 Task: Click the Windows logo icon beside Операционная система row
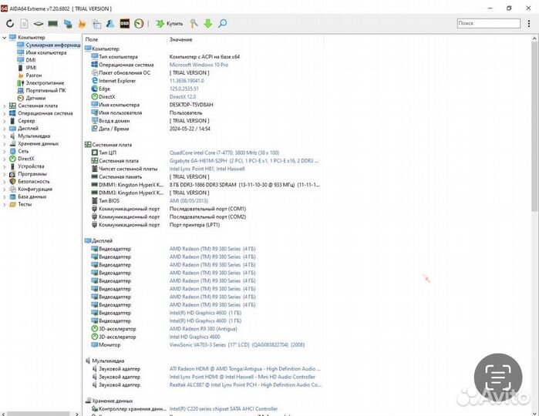(95, 65)
